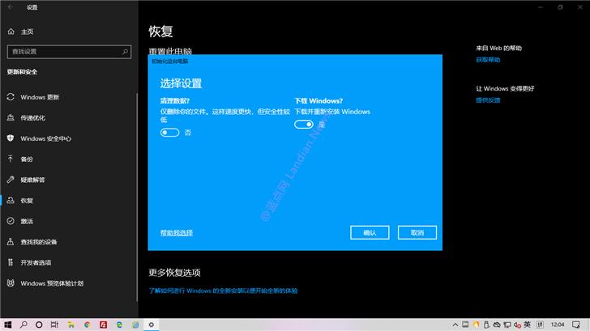Open 传递优化 delivery optimization page
Image resolution: width=590 pixels, height=331 pixels.
pyautogui.click(x=32, y=118)
